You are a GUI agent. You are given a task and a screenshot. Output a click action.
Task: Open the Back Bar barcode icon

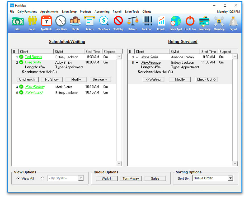147,23
